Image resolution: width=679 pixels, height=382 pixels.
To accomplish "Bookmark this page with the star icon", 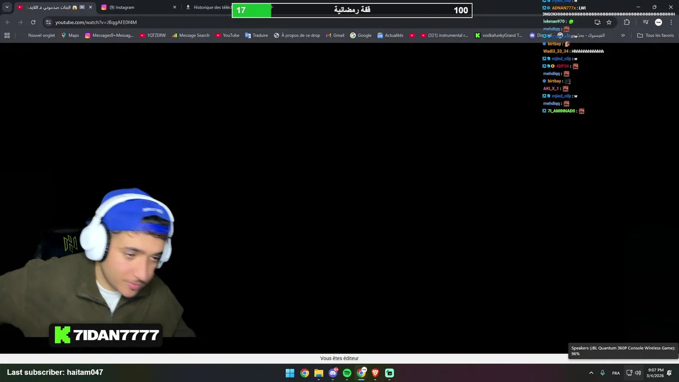I will pyautogui.click(x=609, y=22).
